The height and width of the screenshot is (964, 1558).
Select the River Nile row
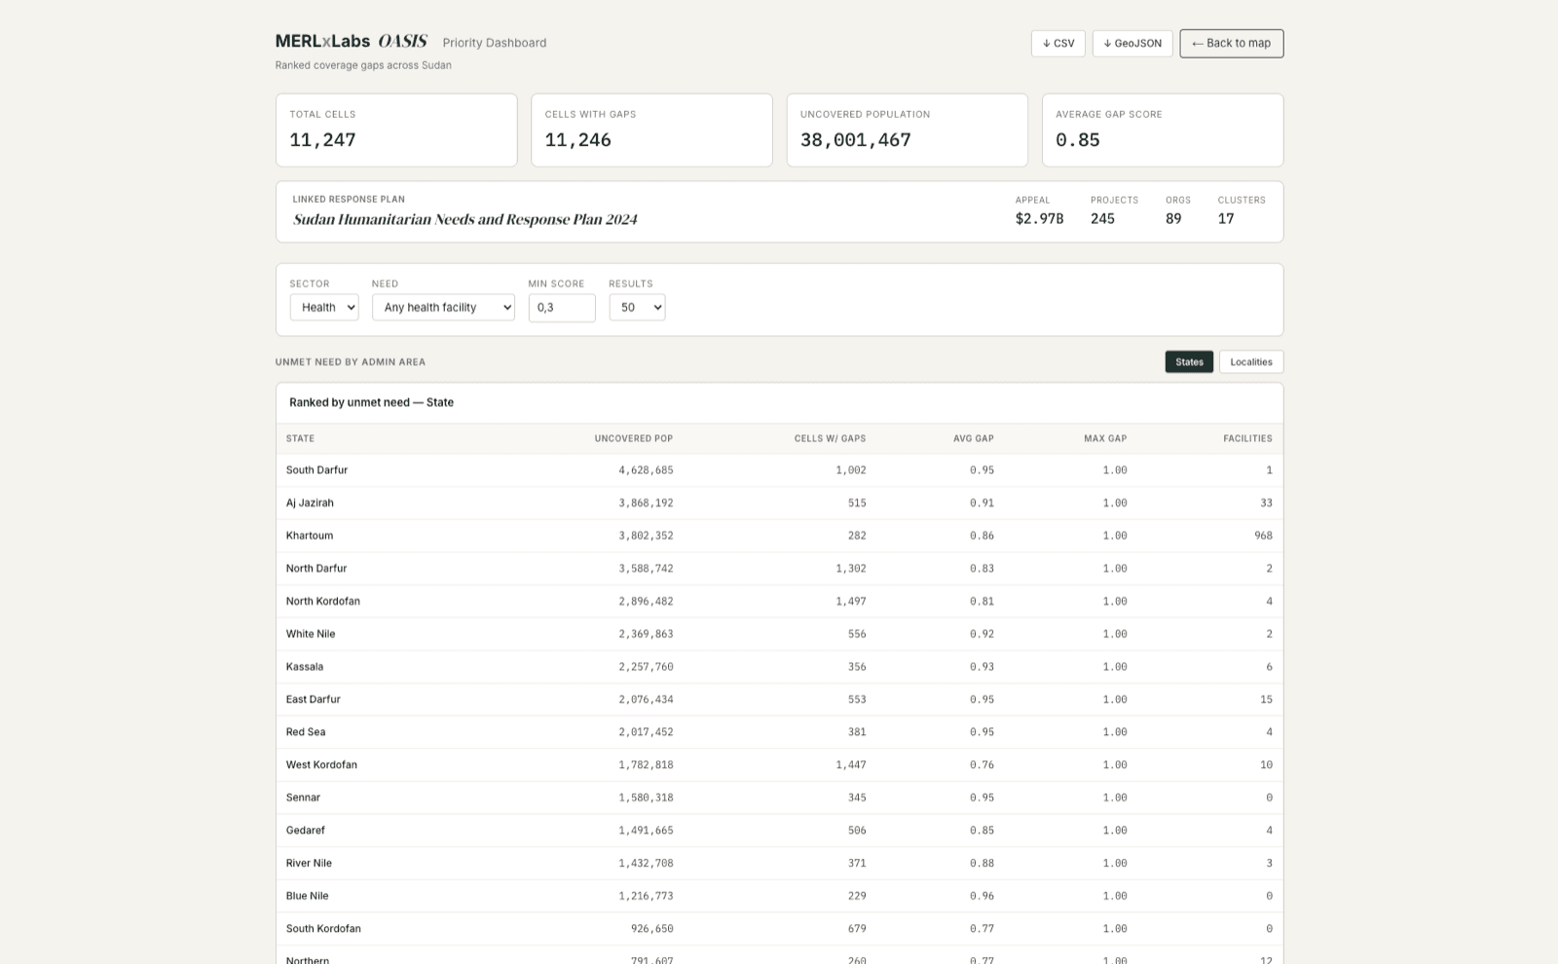[779, 864]
